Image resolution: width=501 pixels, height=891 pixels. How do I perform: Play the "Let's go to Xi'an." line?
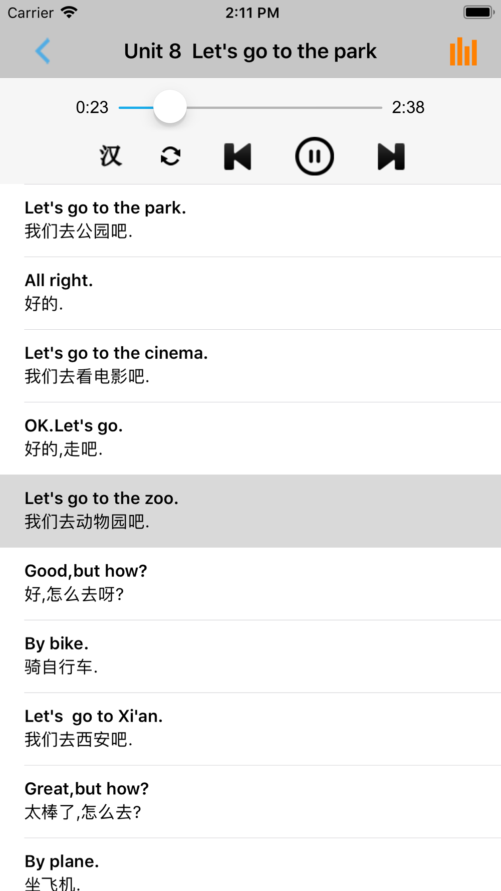pyautogui.click(x=250, y=729)
